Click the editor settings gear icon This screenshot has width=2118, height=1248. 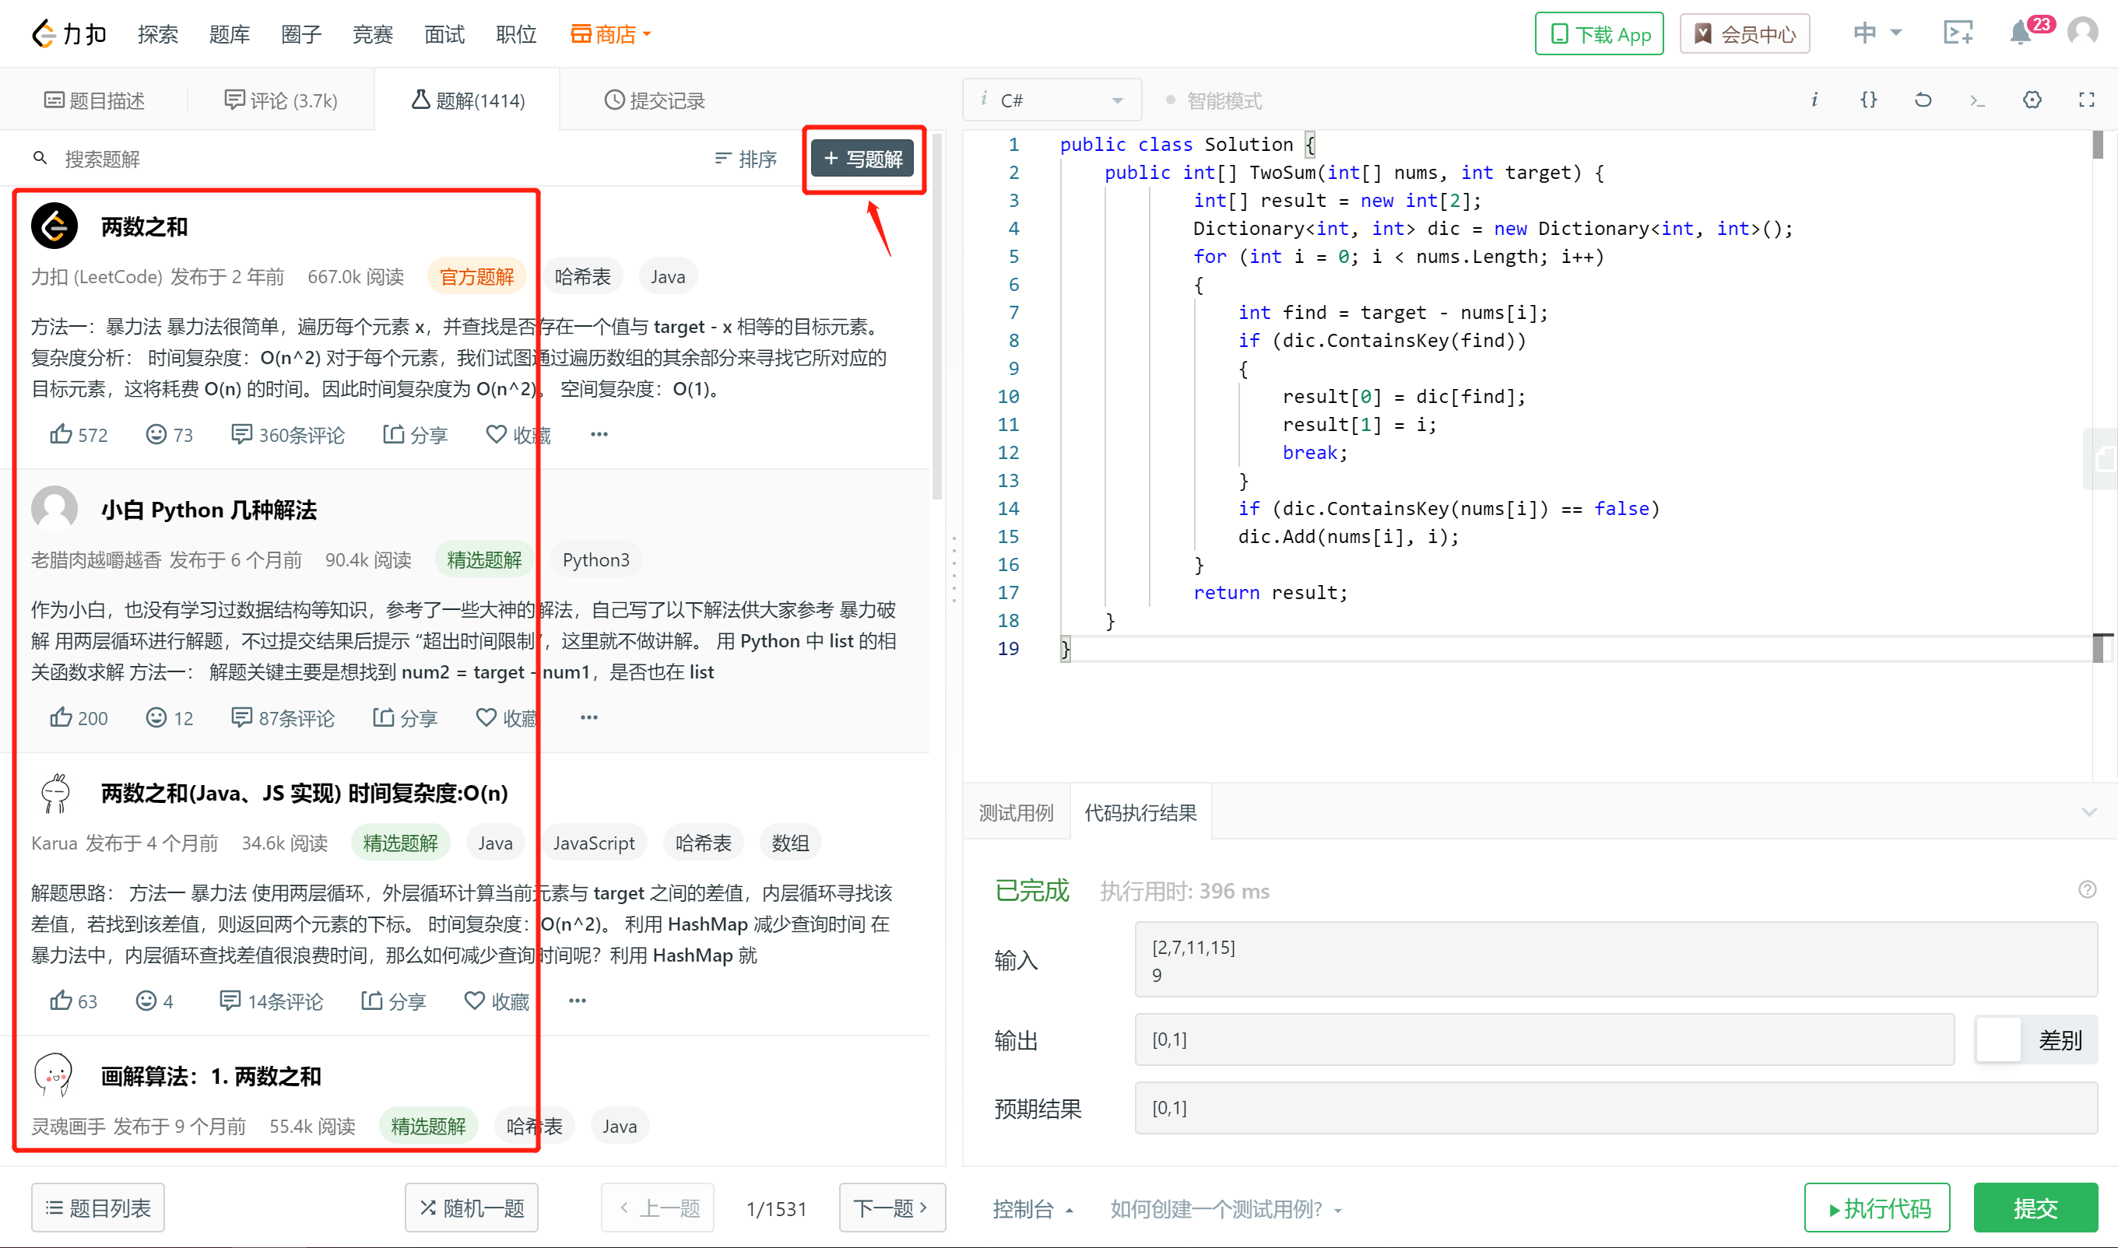tap(2032, 100)
